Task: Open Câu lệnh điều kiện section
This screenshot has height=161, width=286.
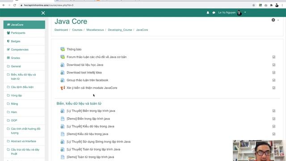Action: [24, 87]
